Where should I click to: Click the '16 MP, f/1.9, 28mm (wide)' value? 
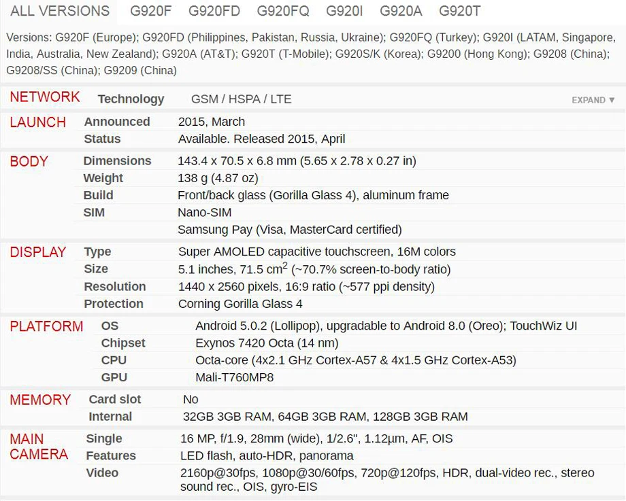(x=250, y=438)
